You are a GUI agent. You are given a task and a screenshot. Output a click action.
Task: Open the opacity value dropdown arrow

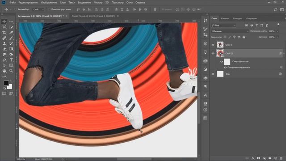(x=278, y=31)
